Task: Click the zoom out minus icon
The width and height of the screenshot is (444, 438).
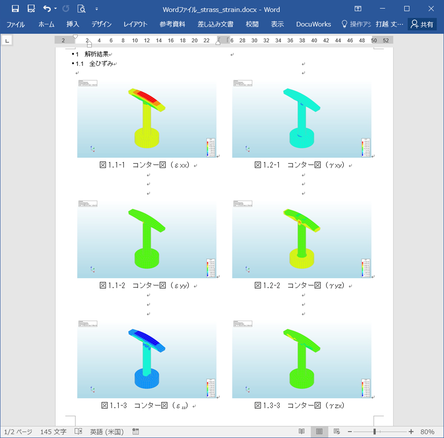Action: (350, 431)
